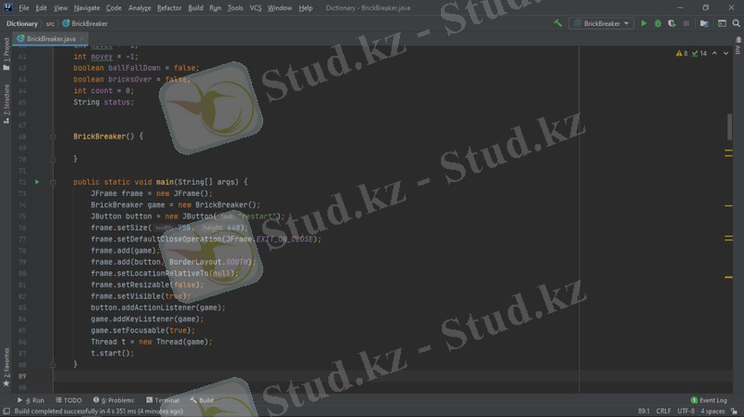Collapse the main method fold marker in gutter

(x=53, y=182)
